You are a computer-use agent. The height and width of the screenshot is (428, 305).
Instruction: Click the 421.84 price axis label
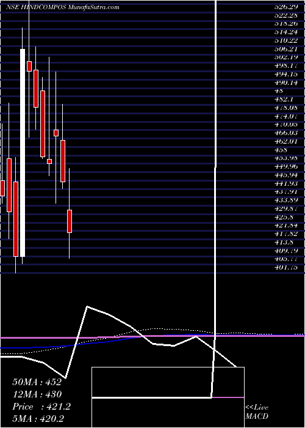click(285, 225)
